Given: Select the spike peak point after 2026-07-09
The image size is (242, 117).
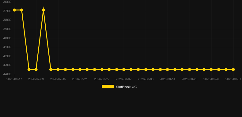Looking at the screenshot, I should pos(43,10).
